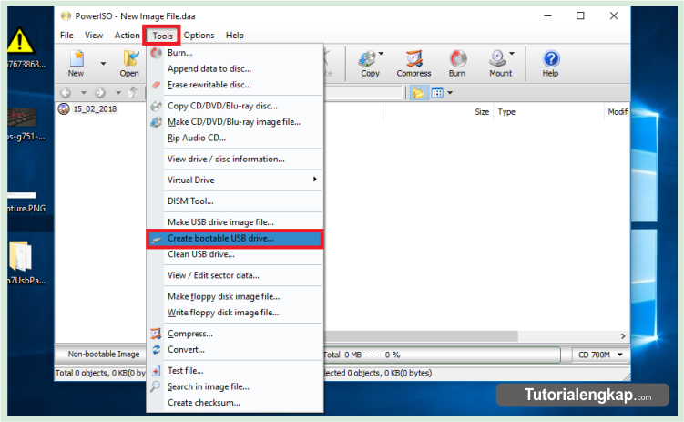Viewport: 684px width, 422px height.
Task: Choose Create checksum...
Action: 235,402
